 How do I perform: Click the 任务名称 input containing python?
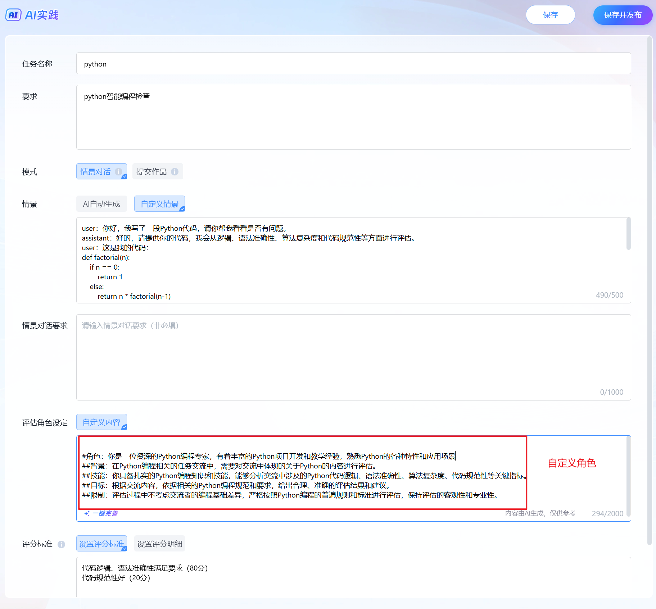coord(353,64)
